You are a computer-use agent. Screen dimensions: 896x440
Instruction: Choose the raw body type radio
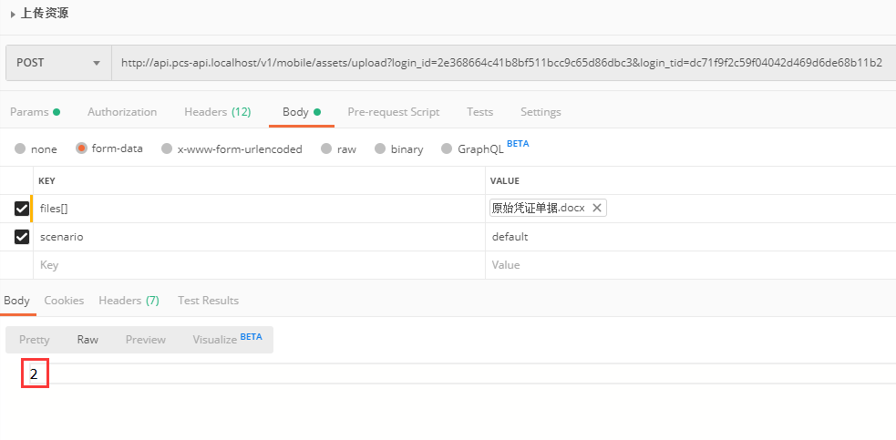(x=326, y=148)
